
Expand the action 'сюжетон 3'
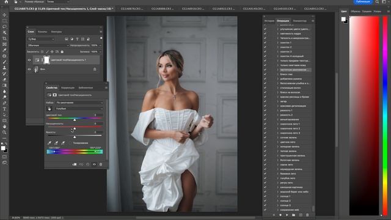tap(277, 51)
